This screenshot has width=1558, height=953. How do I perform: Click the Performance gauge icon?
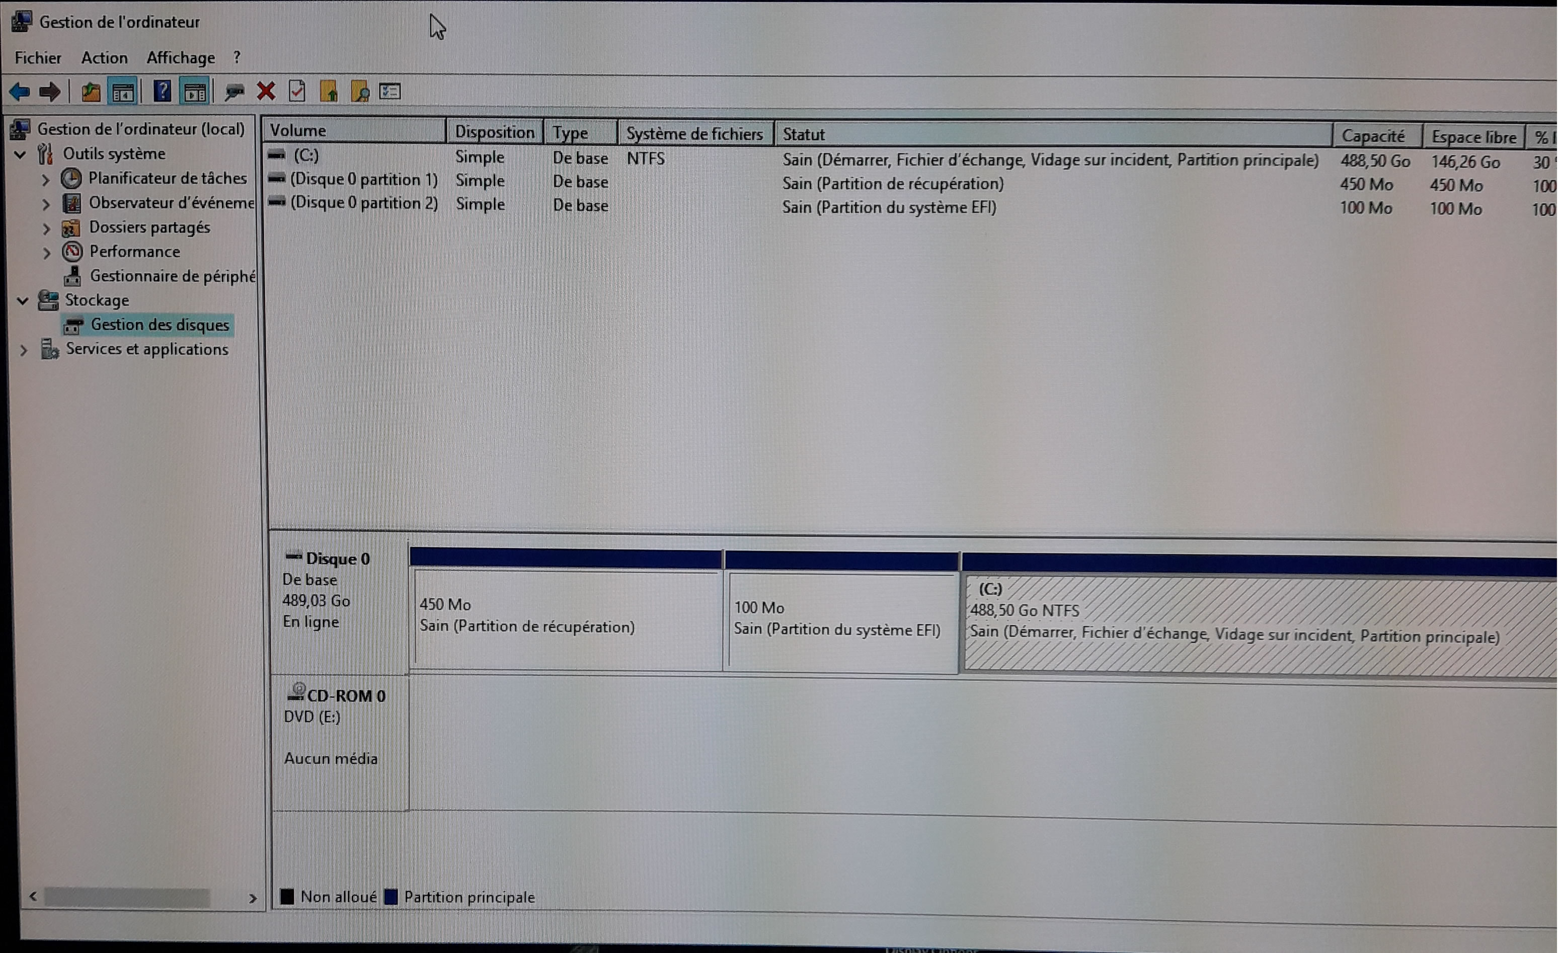click(72, 252)
